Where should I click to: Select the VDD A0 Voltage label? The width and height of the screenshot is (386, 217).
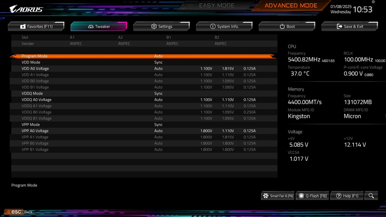click(x=35, y=68)
